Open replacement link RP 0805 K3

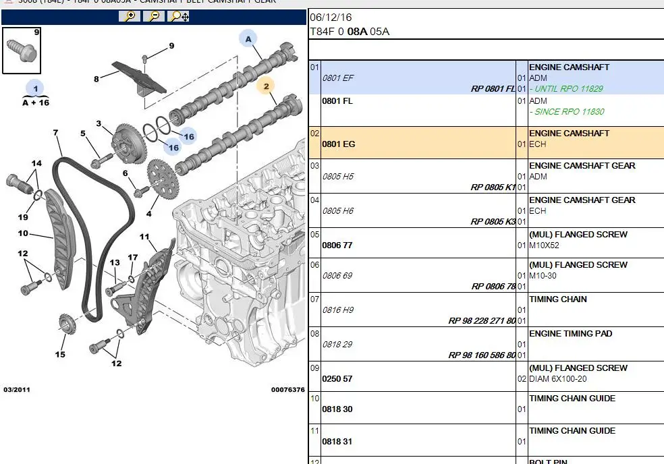[493, 221]
